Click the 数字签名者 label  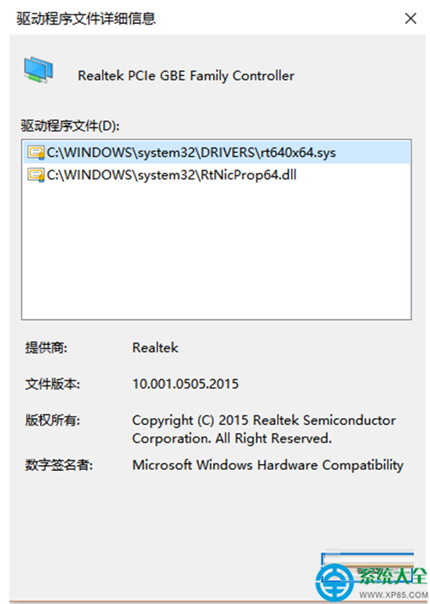(x=60, y=465)
